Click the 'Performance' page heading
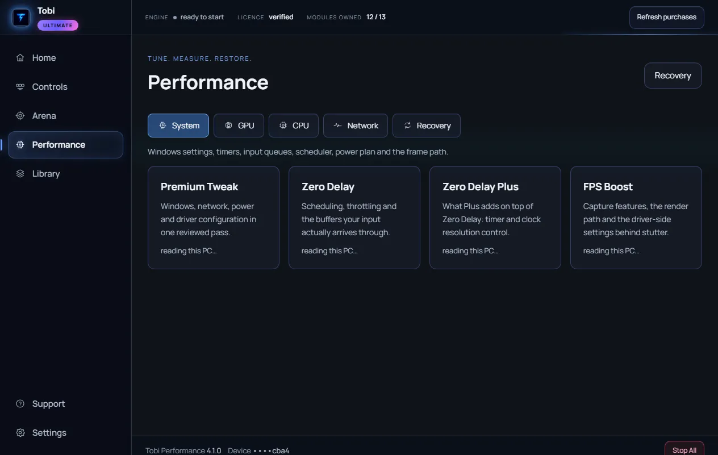This screenshot has height=455, width=718. (x=208, y=82)
